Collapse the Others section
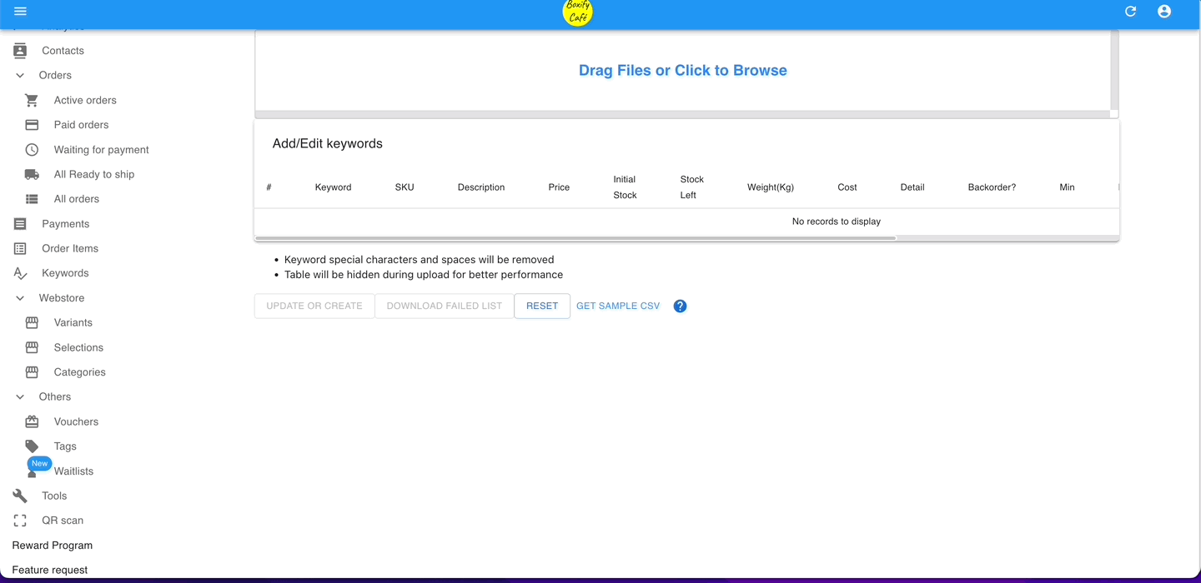Screen dimensions: 1201x583 coord(19,396)
